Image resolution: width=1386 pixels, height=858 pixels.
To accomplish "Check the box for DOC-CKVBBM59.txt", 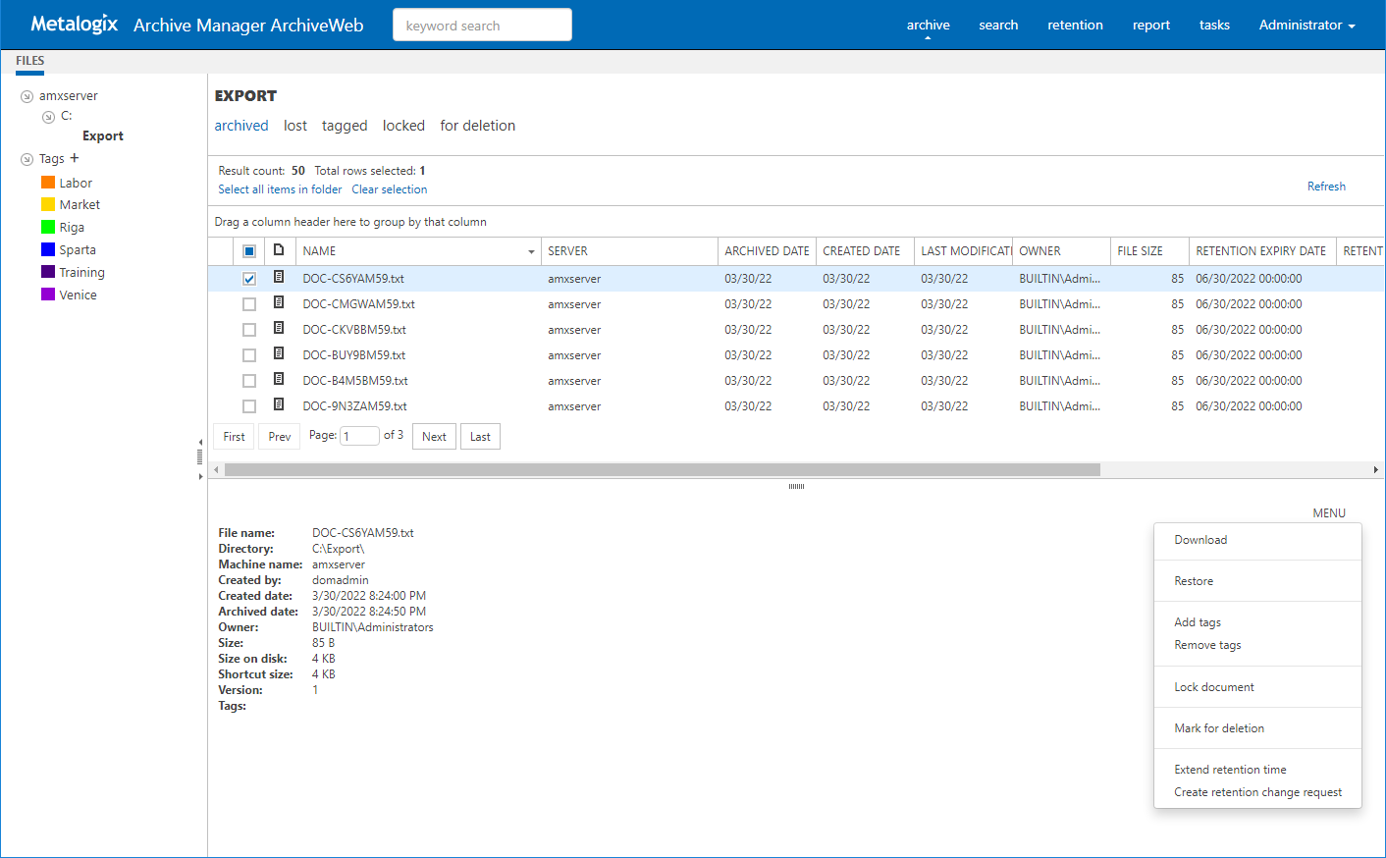I will point(249,330).
